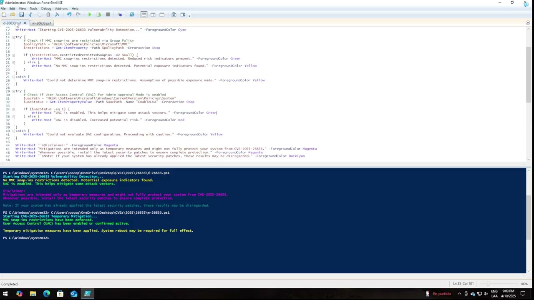This screenshot has height=300, width=534.
Task: Close the d-26633.ps1 script tab
Action: click(x=25, y=23)
